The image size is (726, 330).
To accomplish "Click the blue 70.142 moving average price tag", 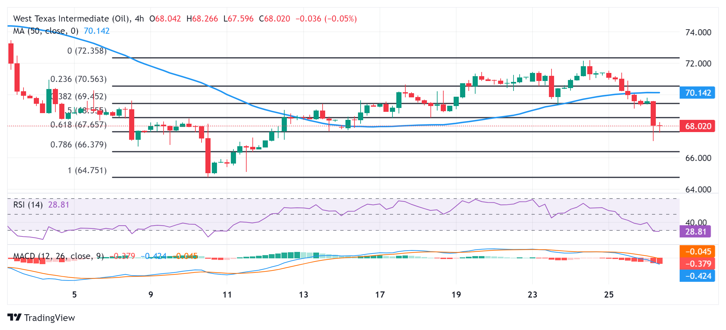I will (697, 93).
